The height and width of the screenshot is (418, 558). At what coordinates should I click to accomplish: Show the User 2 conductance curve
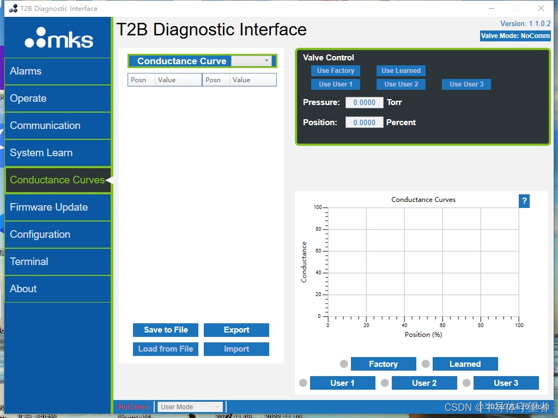(x=424, y=383)
